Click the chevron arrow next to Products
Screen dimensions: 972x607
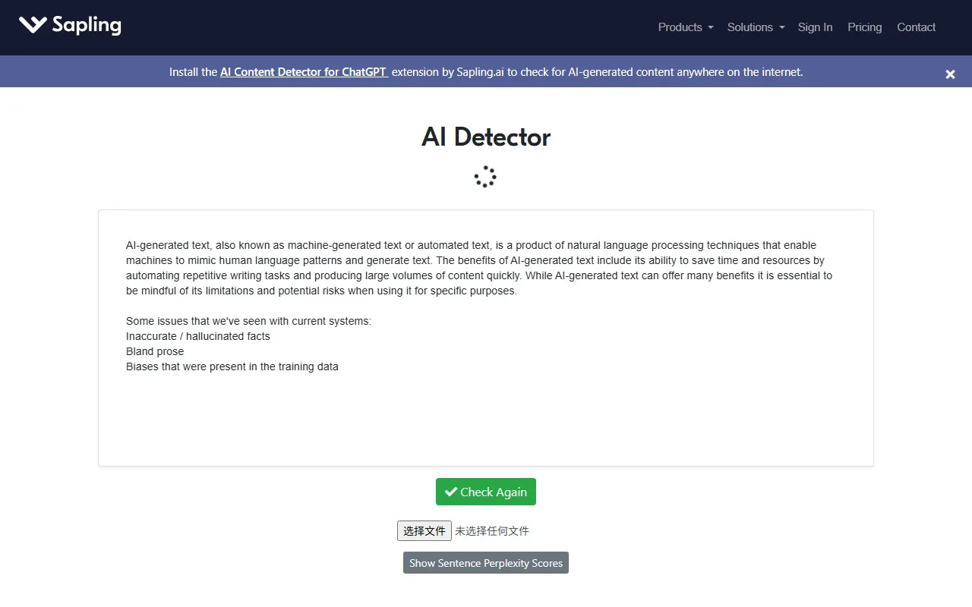[x=711, y=27]
